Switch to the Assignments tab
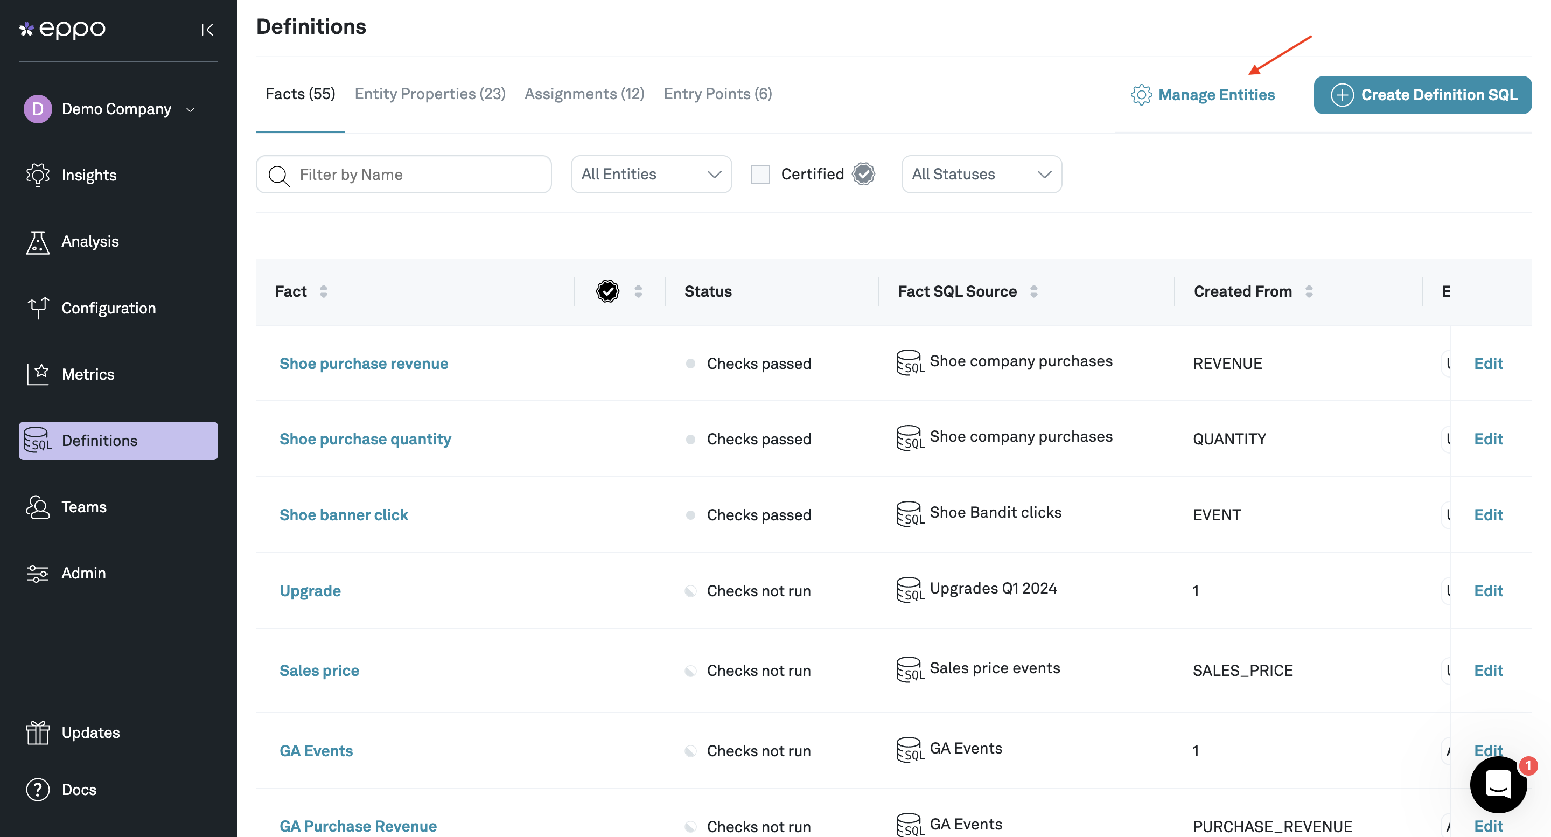Viewport: 1551px width, 837px height. coord(583,93)
